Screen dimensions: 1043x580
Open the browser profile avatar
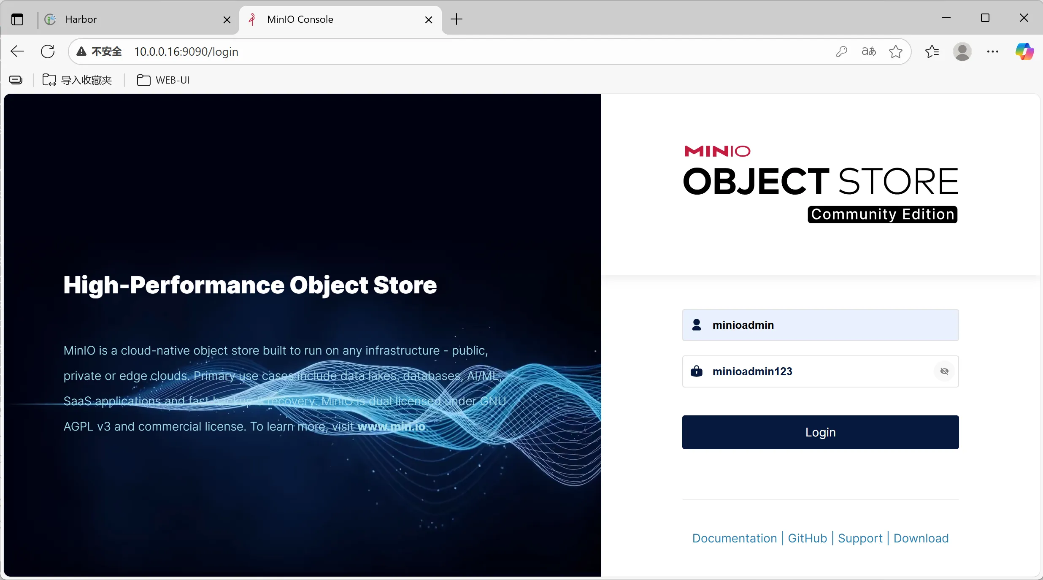962,51
